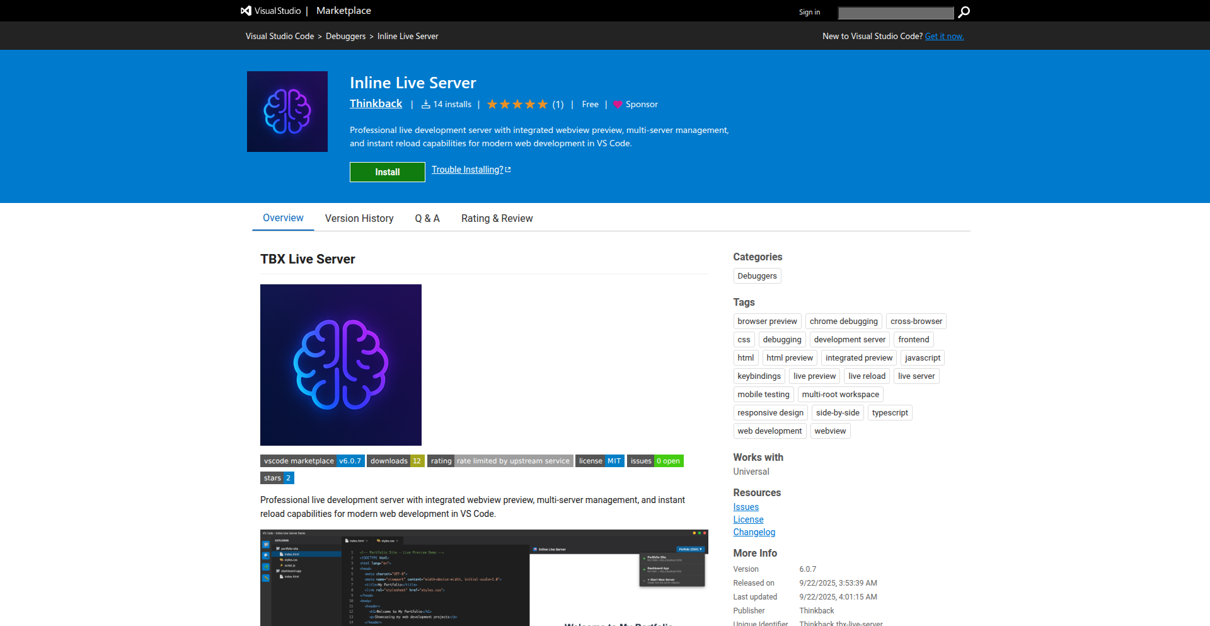Image resolution: width=1210 pixels, height=626 pixels.
Task: Click the five-star rating in header
Action: [517, 105]
